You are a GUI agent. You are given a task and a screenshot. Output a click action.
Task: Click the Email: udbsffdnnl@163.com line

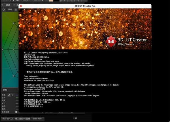click(36, 79)
